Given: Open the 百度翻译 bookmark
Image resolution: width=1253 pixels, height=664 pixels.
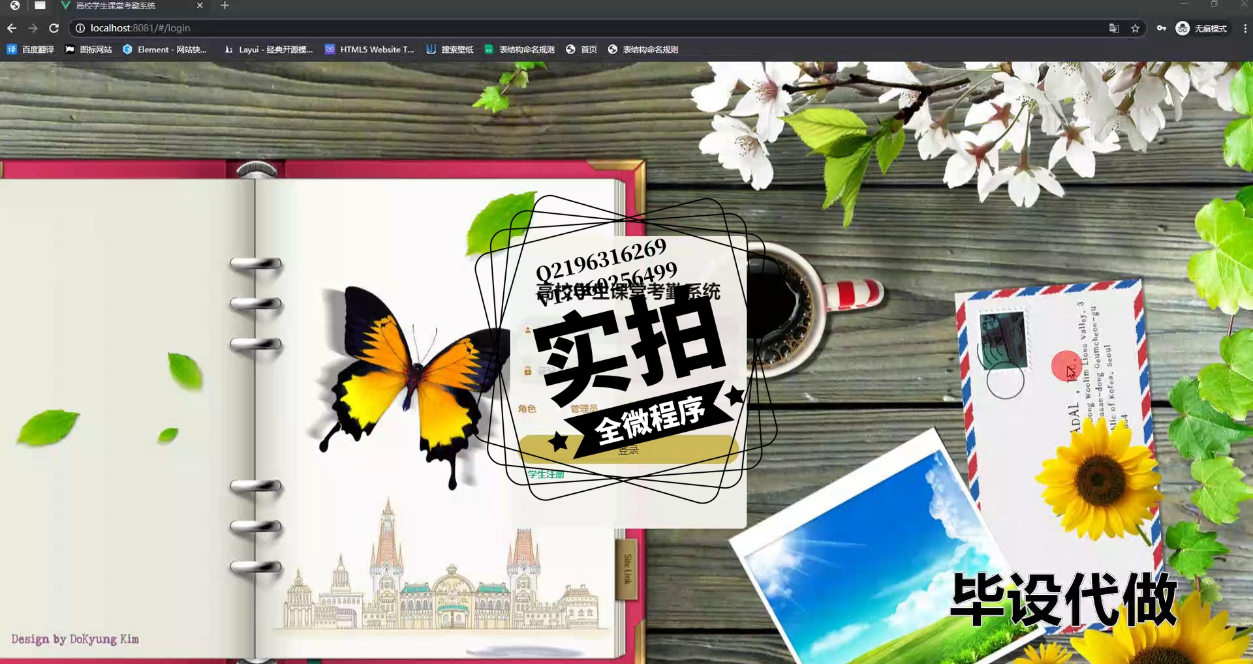Looking at the screenshot, I should coord(30,50).
